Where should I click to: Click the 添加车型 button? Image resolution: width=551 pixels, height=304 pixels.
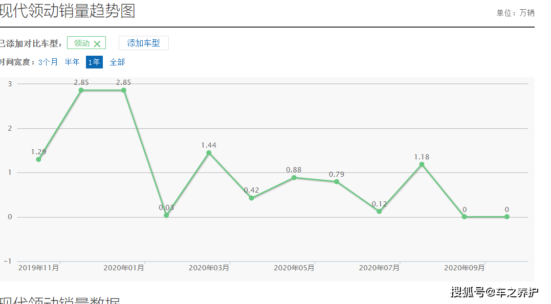143,43
